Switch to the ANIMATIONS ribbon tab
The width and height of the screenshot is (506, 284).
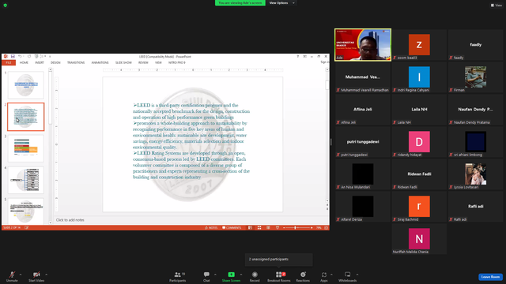pos(100,62)
